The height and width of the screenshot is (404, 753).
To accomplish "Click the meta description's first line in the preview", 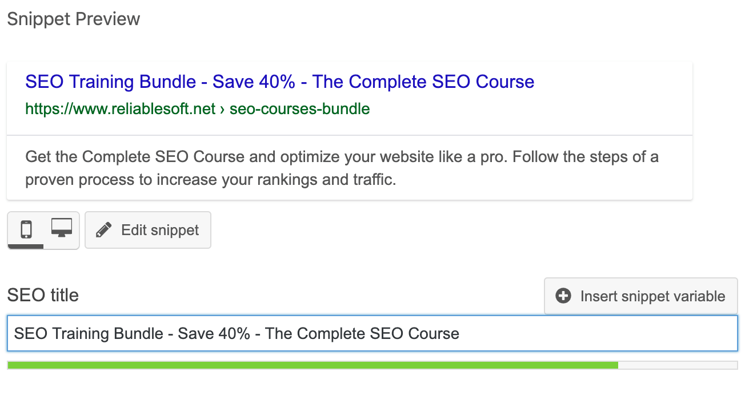I will (x=342, y=156).
